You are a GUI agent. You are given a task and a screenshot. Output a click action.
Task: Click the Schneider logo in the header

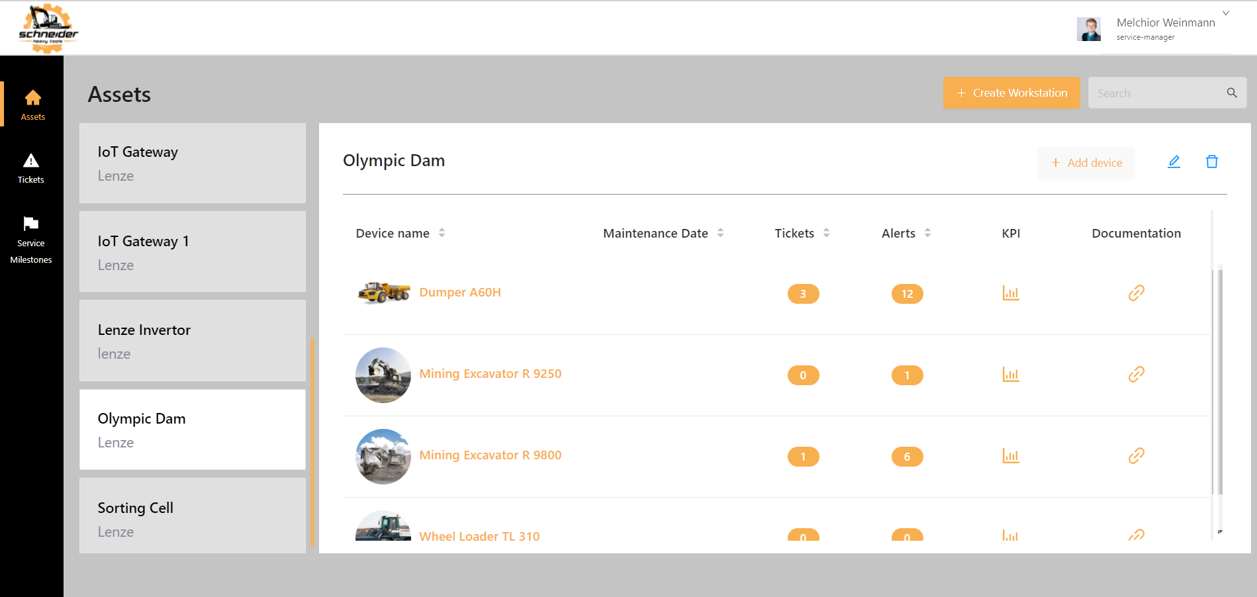pyautogui.click(x=48, y=28)
